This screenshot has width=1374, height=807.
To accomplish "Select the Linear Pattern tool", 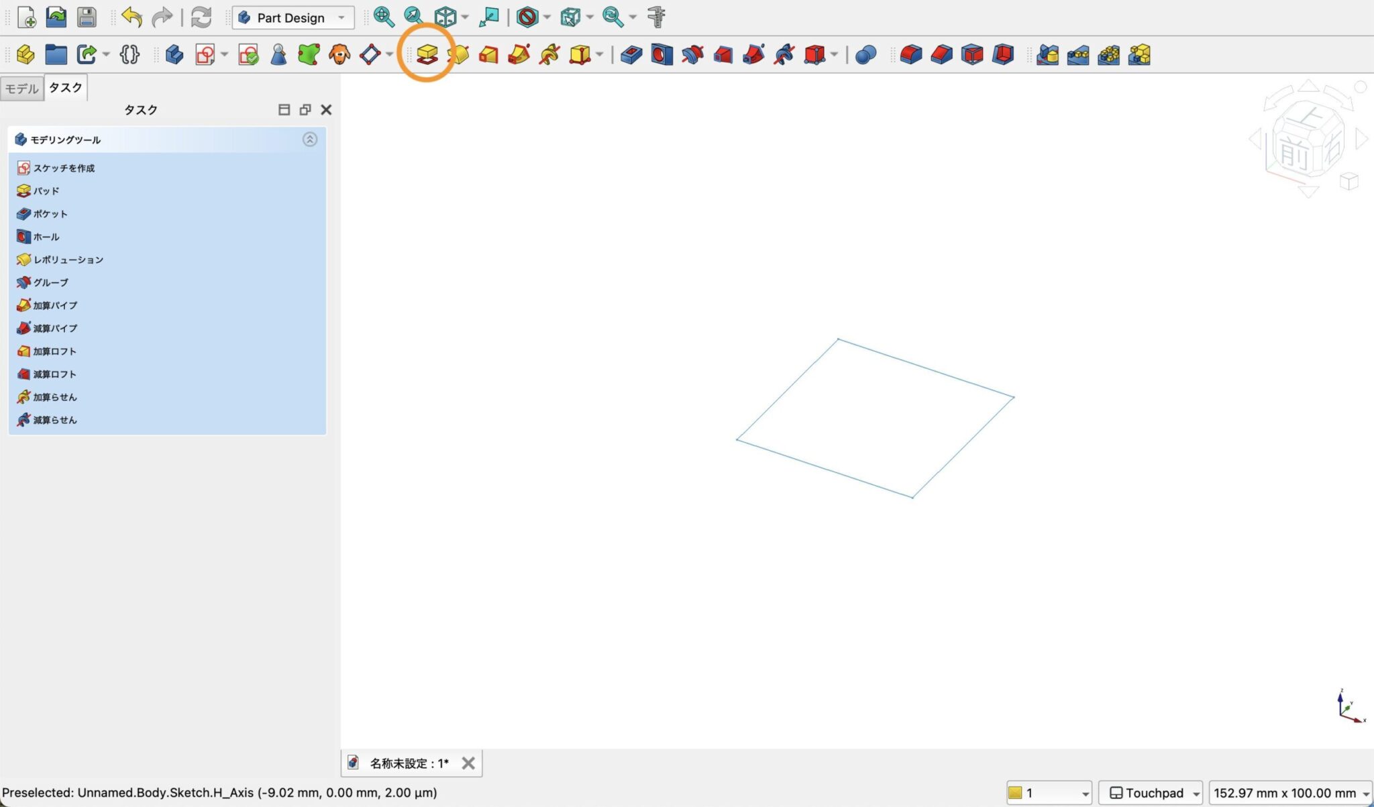I will (x=1078, y=54).
